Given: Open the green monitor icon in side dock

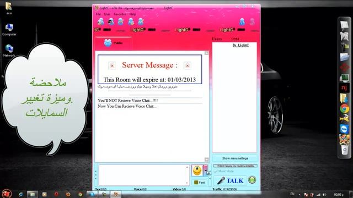Looking at the screenshot, I should click(344, 78).
